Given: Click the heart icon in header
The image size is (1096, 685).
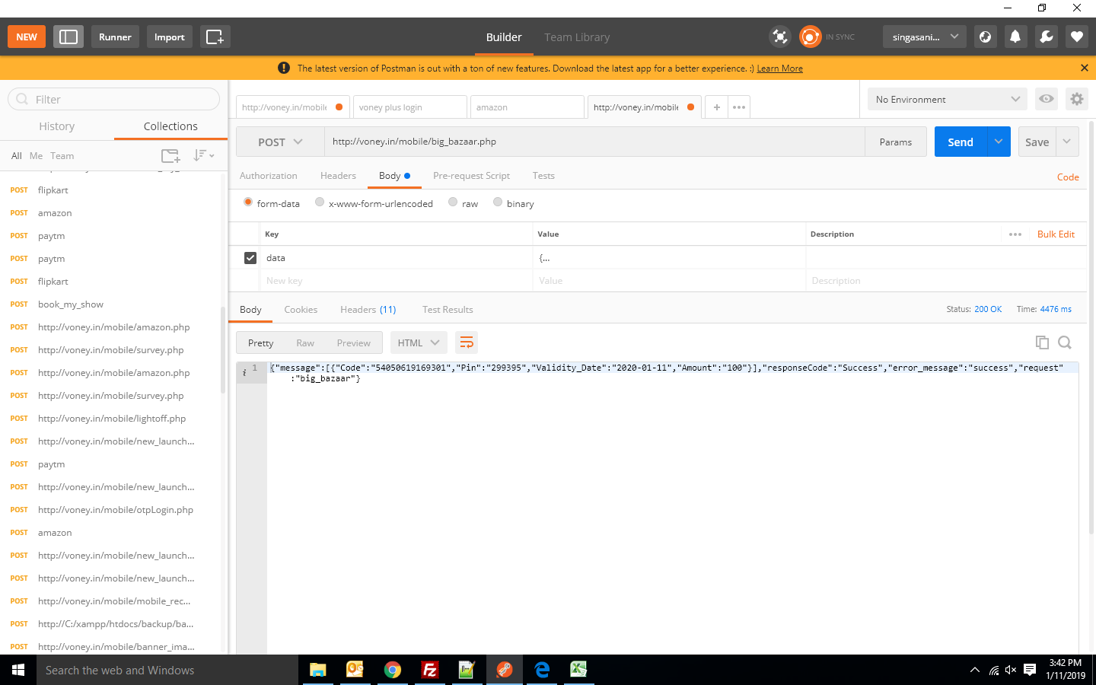Looking at the screenshot, I should (x=1077, y=37).
